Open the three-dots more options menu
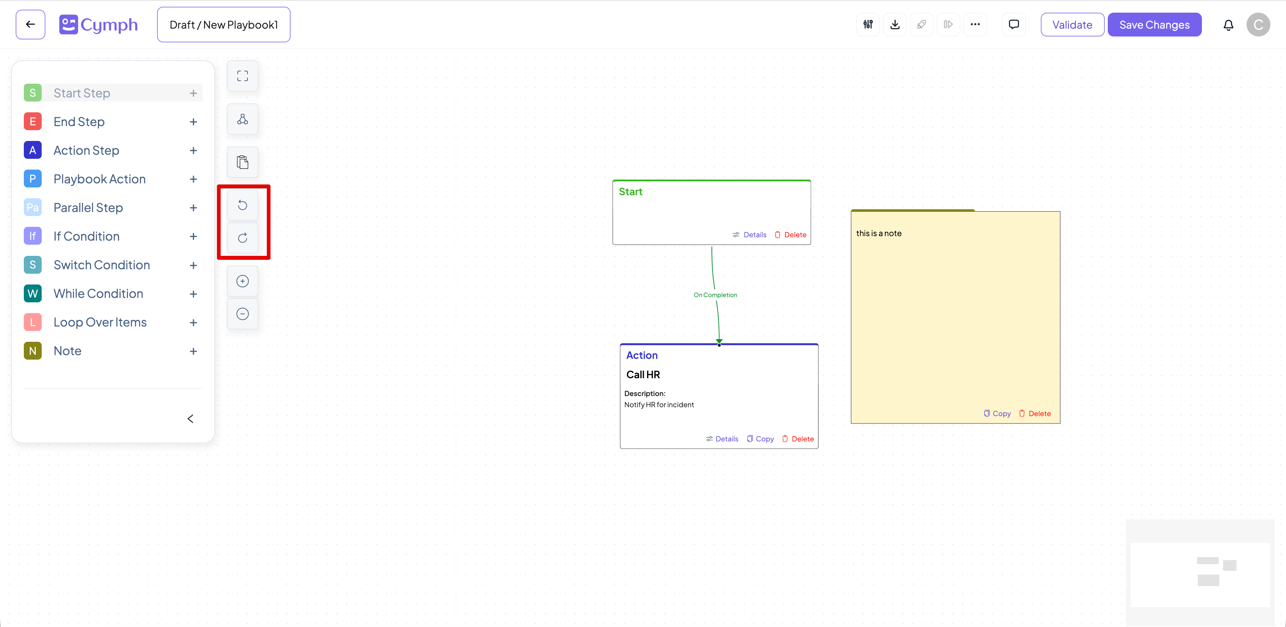 (975, 25)
